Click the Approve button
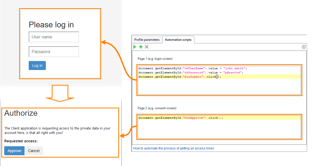 14,150
